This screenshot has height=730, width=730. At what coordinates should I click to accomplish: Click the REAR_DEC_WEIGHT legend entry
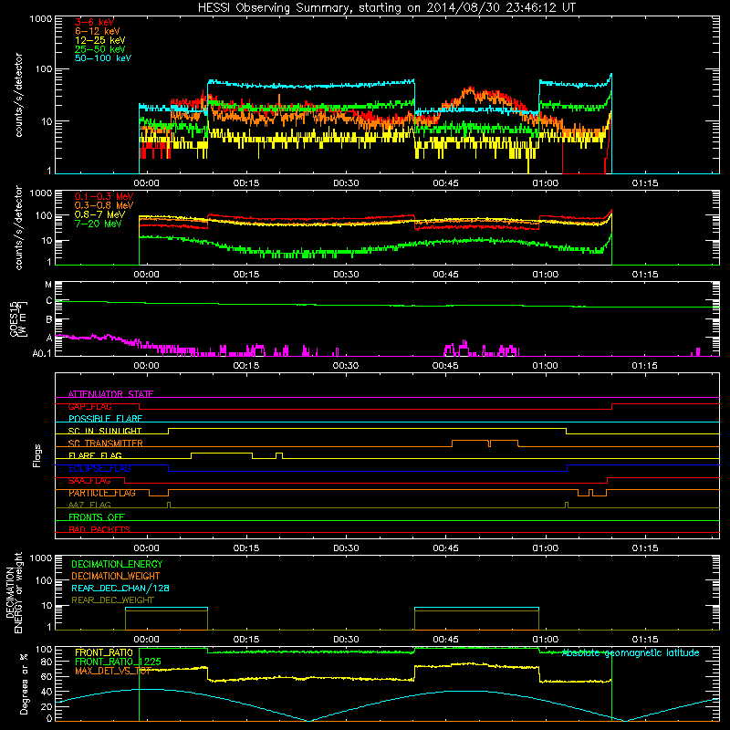(x=112, y=600)
